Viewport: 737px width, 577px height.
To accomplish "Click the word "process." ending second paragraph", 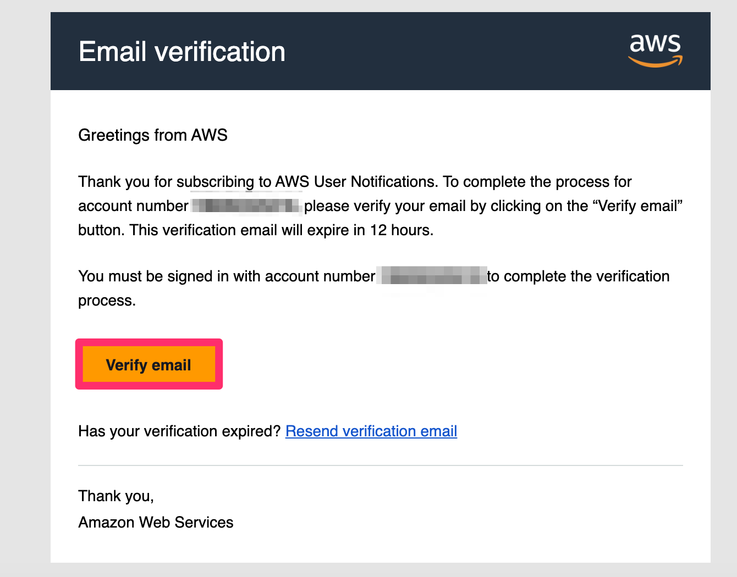I will pos(107,301).
